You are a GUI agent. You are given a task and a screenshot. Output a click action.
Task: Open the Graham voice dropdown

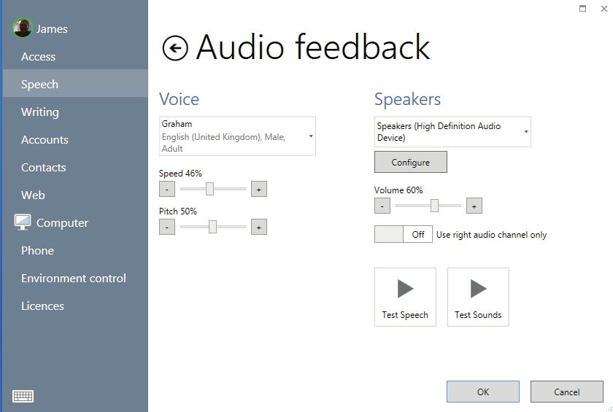tap(237, 136)
